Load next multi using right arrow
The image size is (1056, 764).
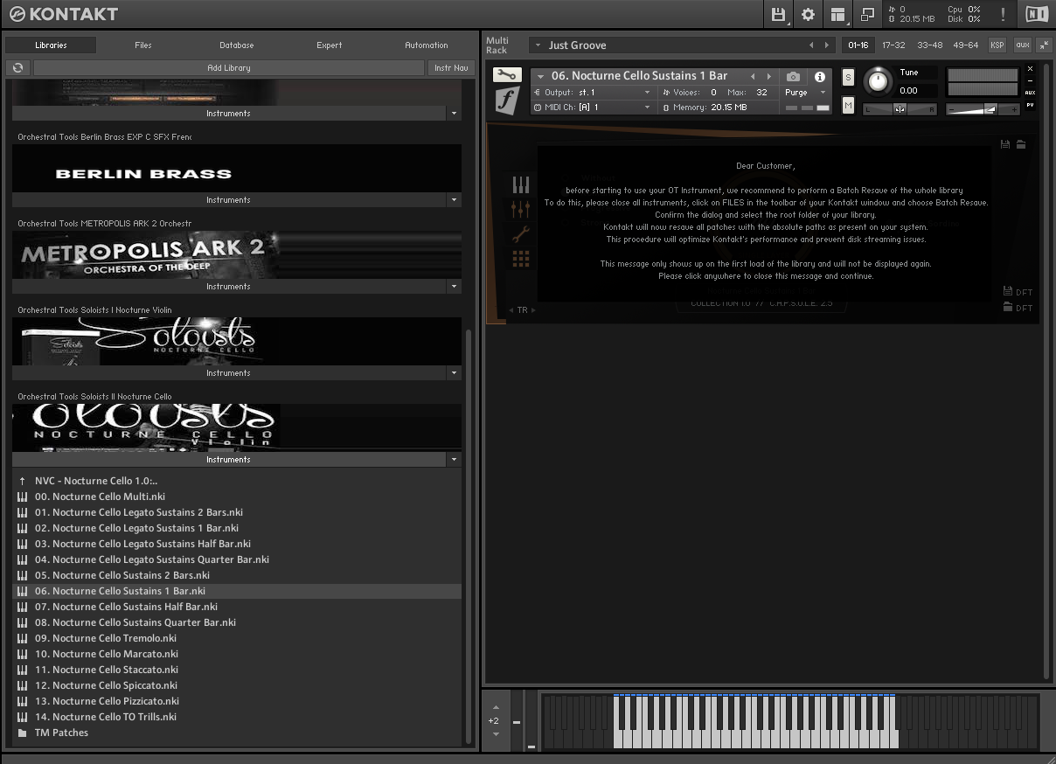(x=826, y=45)
